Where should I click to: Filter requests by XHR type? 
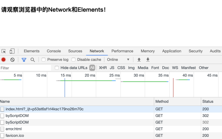pos(103,68)
